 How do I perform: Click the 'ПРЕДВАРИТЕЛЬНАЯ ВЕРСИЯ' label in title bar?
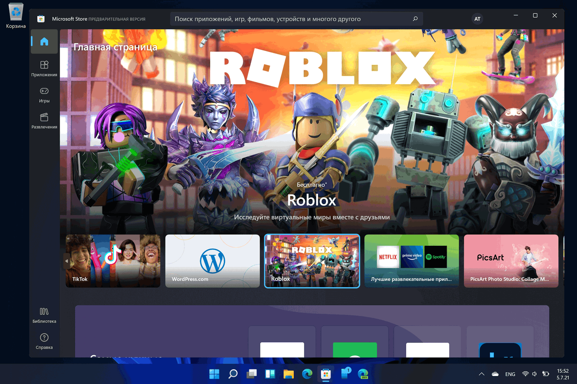pos(117,19)
